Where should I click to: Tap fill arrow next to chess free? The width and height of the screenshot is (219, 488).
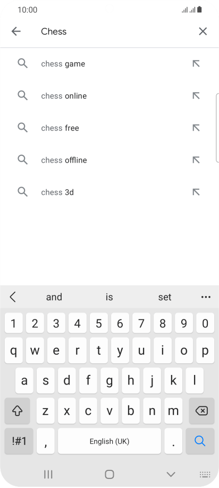[x=196, y=127]
